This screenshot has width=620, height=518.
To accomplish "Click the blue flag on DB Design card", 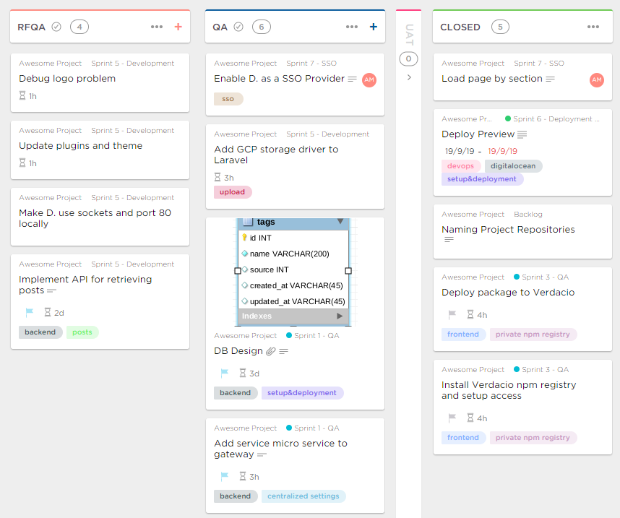I will tap(224, 374).
